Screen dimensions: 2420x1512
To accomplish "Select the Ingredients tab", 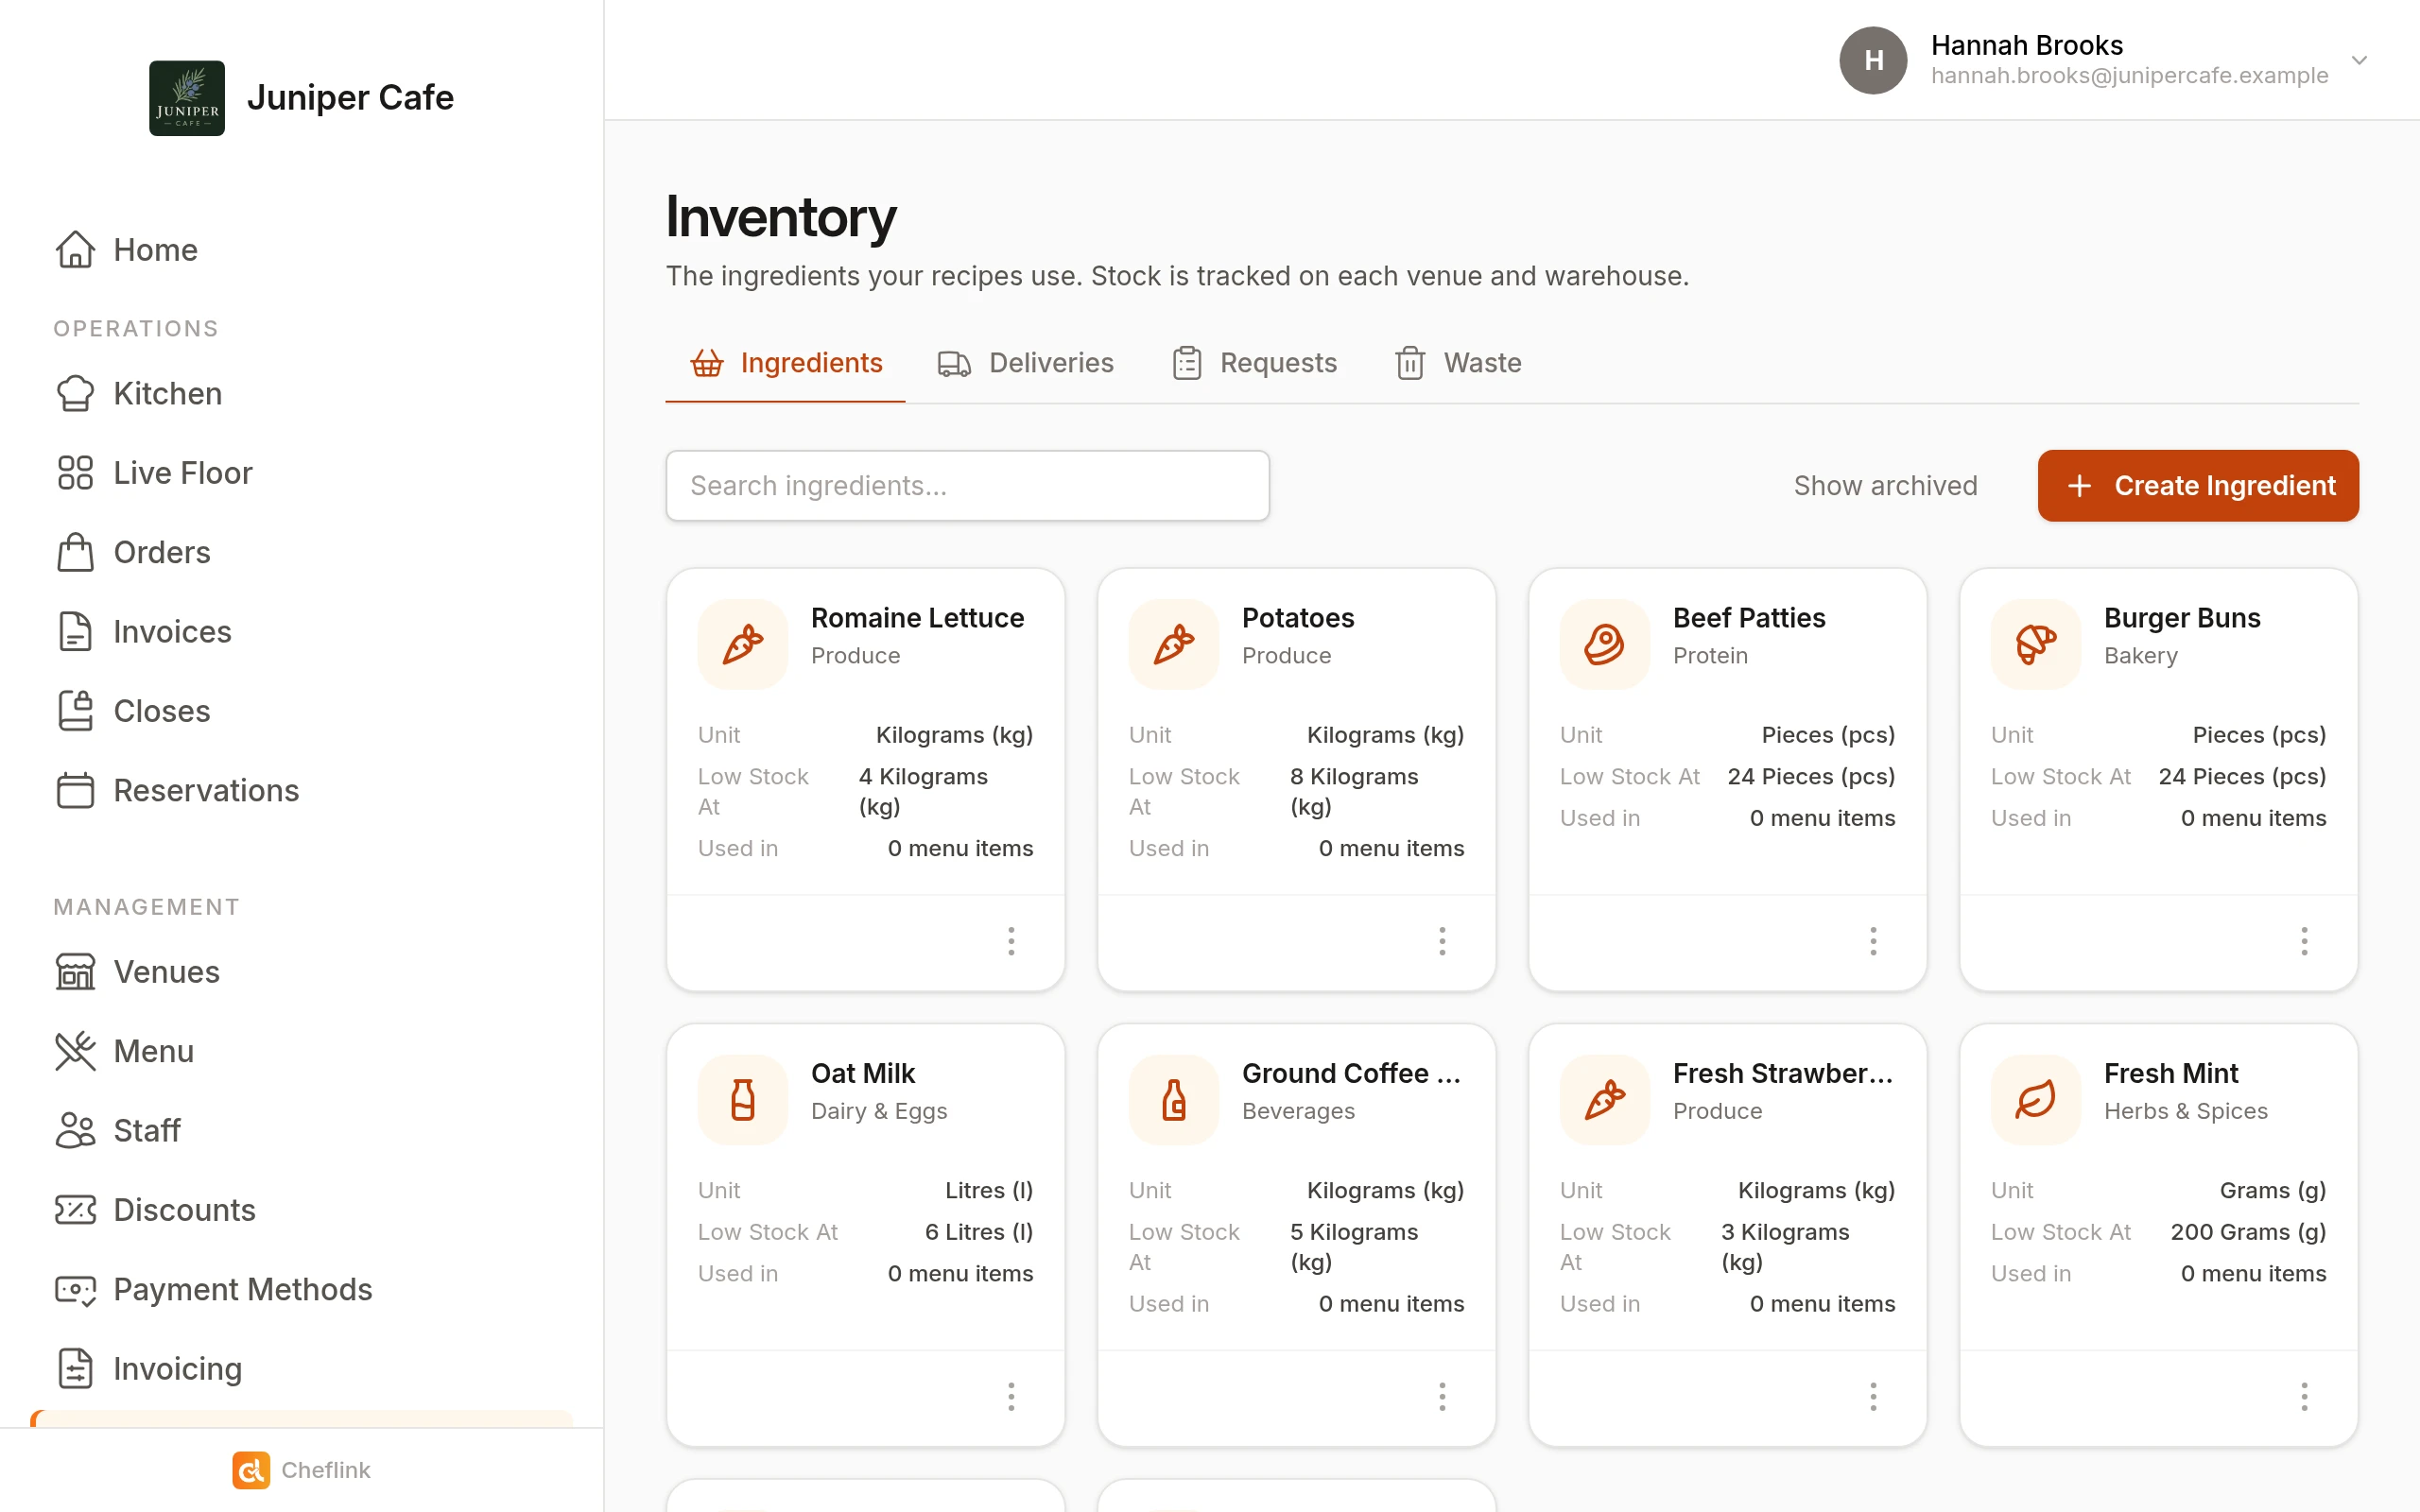I will pos(785,363).
